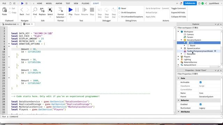This screenshot has width=223, height=125.
Task: Click the Step Into debugger icon
Action: [x=100, y=10]
